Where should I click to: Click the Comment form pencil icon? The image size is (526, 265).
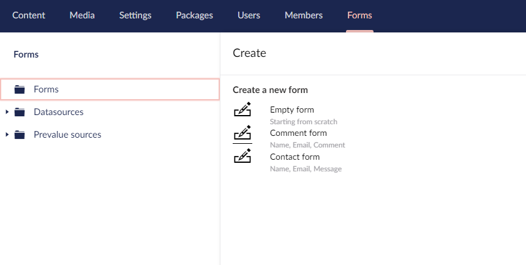[242, 132]
